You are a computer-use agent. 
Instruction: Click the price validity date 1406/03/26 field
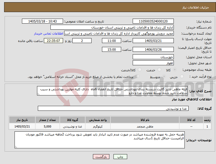tap(153, 49)
